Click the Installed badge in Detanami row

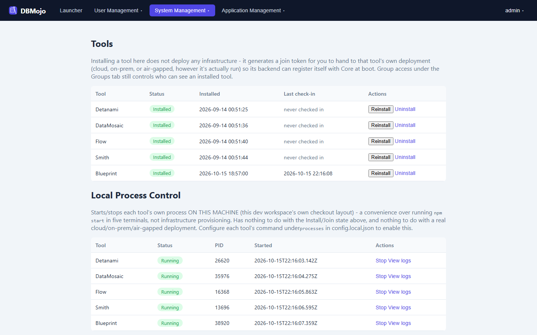coord(162,109)
